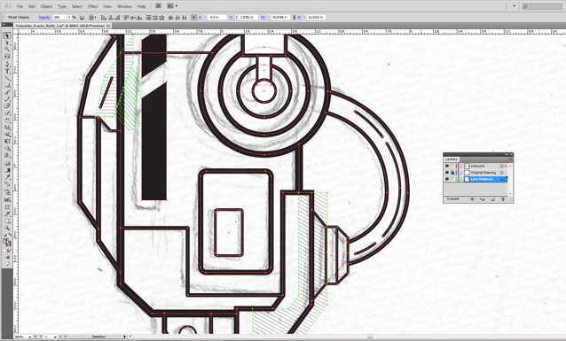Screen dimensions: 566x341
Task: Toggle lock box for Linework layer
Action: [x=452, y=166]
